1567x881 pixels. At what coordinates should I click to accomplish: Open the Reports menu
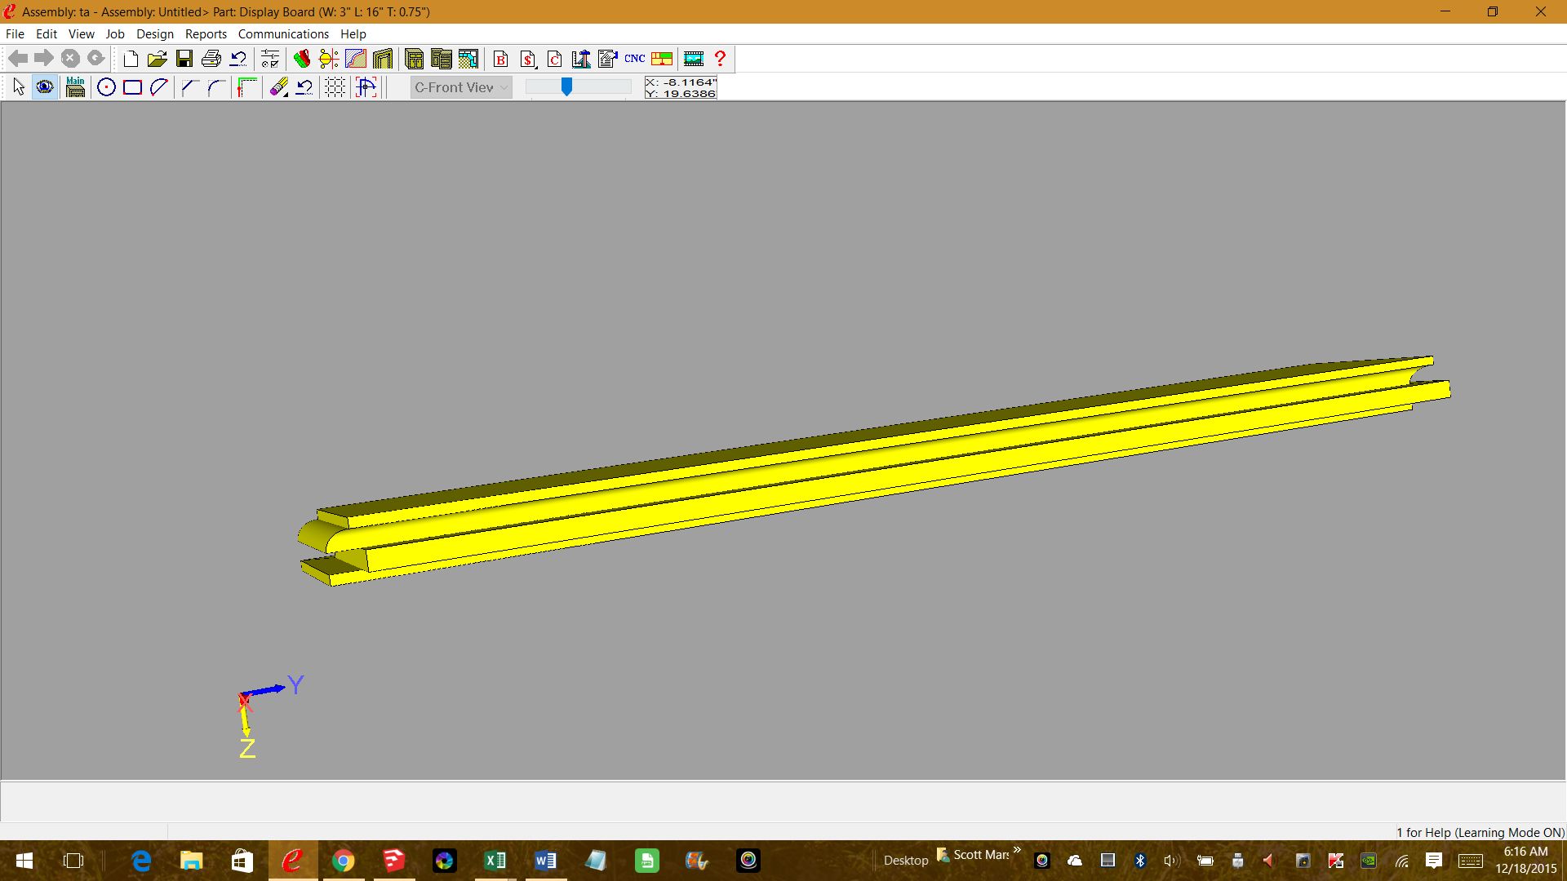click(206, 34)
